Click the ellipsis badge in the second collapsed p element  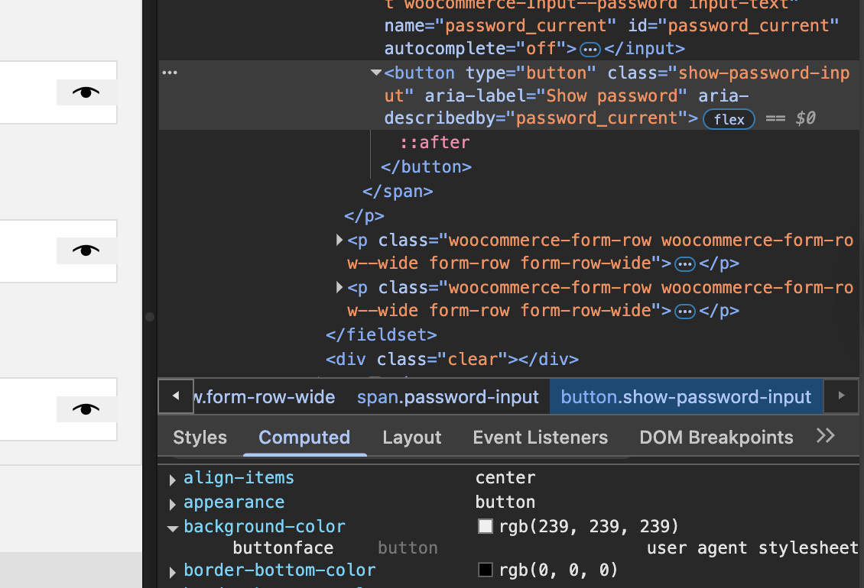(x=685, y=312)
